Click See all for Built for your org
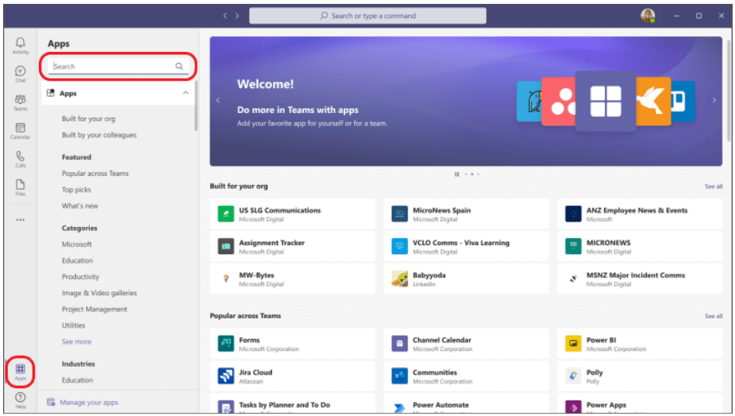Viewport: 735px width, 416px height. (713, 187)
